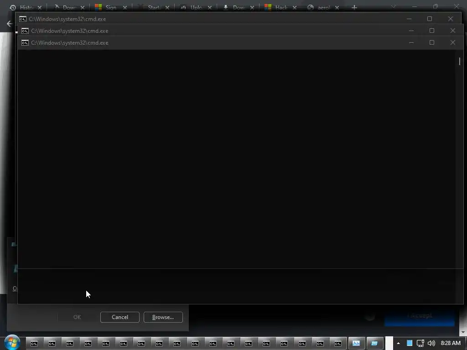The width and height of the screenshot is (467, 350).
Task: Switch to the aerol browser tab
Action: (323, 7)
